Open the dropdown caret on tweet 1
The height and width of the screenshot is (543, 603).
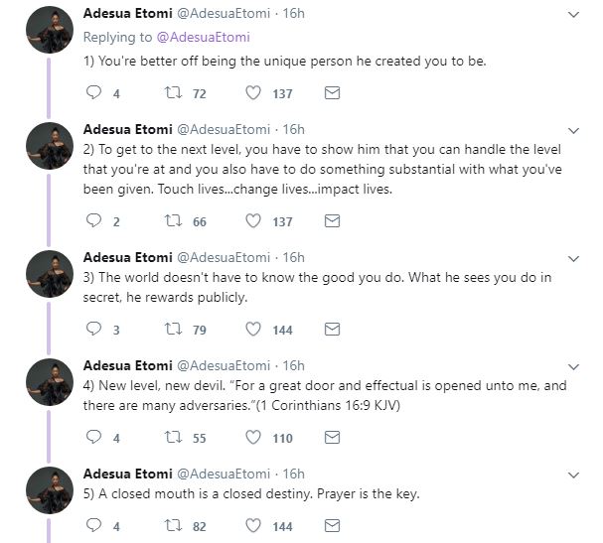click(x=573, y=15)
